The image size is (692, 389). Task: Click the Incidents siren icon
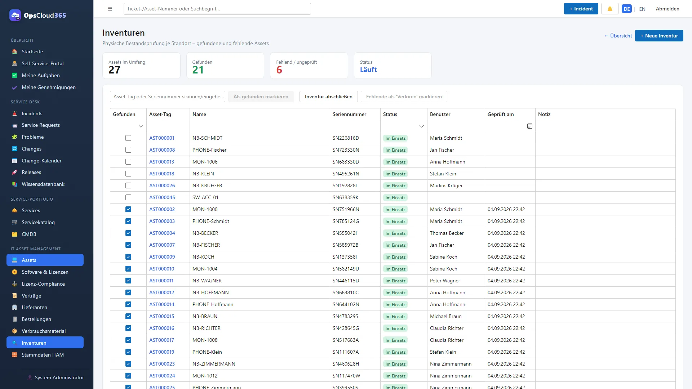tap(14, 113)
